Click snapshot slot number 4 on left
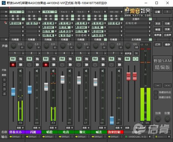Viewport: 173px width, 142px height. [4, 94]
